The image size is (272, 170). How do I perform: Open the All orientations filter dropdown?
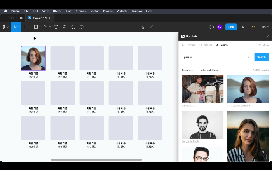point(211,70)
